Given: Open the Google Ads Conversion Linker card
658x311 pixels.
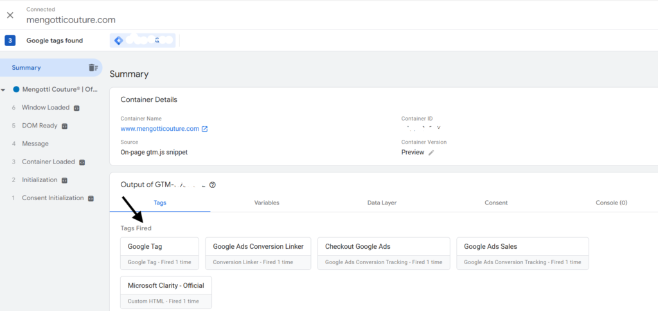Looking at the screenshot, I should pos(258,254).
